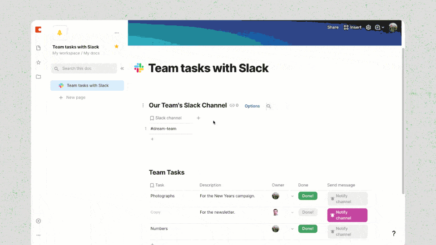Screen dimensions: 436x245
Task: Open owner dropdown in Copy row
Action: 292,212
